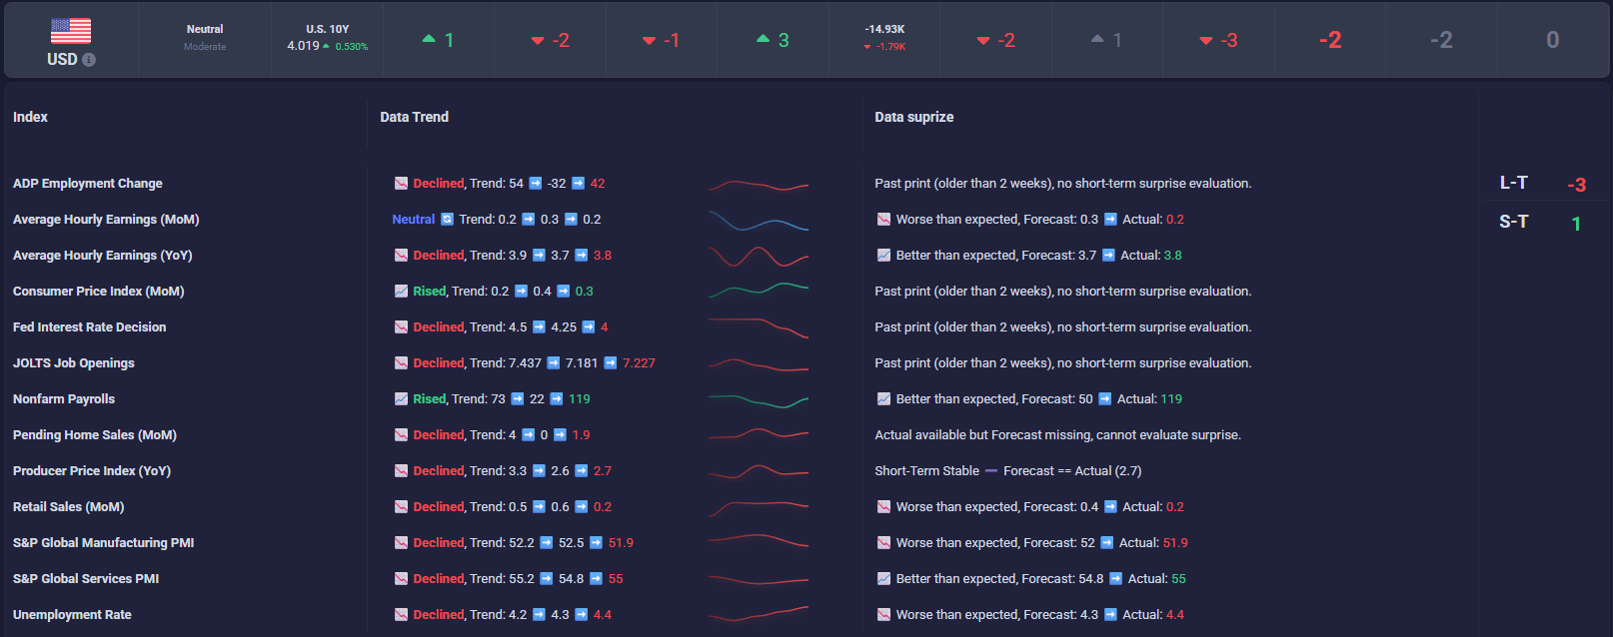Image resolution: width=1613 pixels, height=637 pixels.
Task: Click the red down arrow next to -3
Action: pos(1205,41)
